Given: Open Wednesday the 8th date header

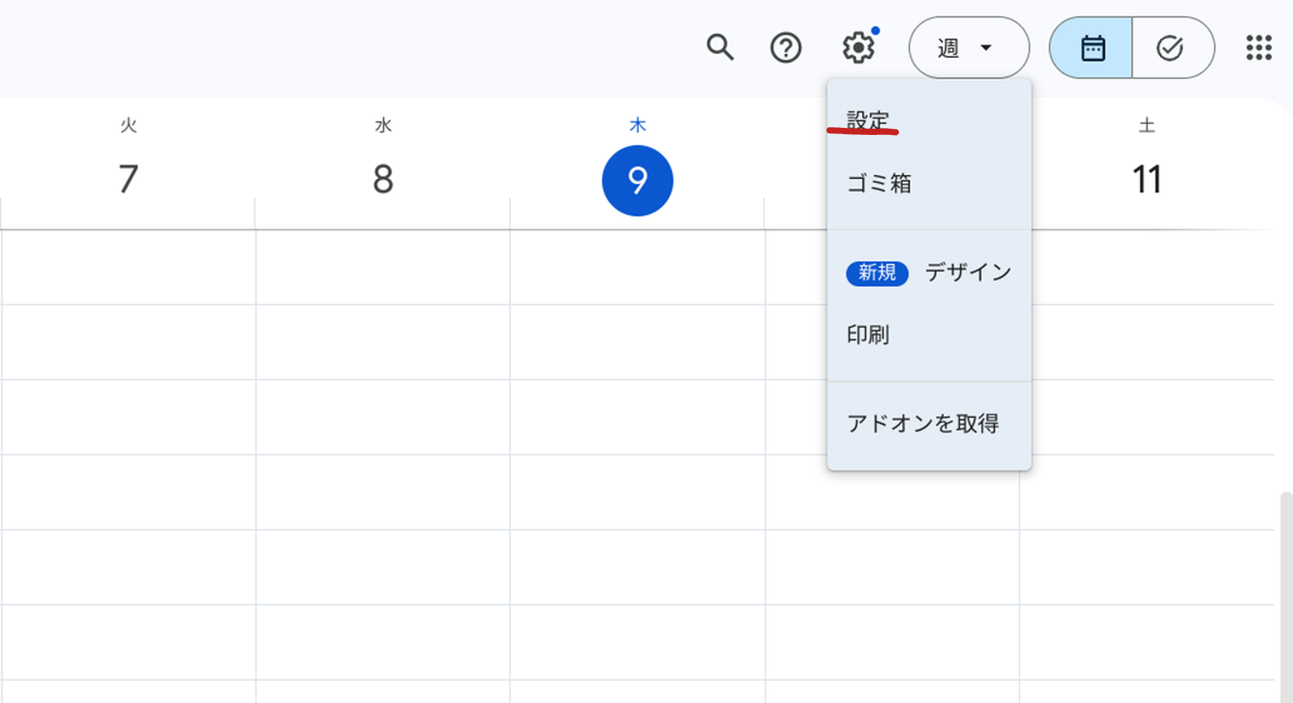Looking at the screenshot, I should [382, 179].
